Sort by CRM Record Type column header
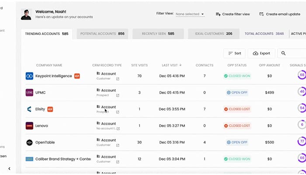The height and width of the screenshot is (175, 306). [x=107, y=65]
